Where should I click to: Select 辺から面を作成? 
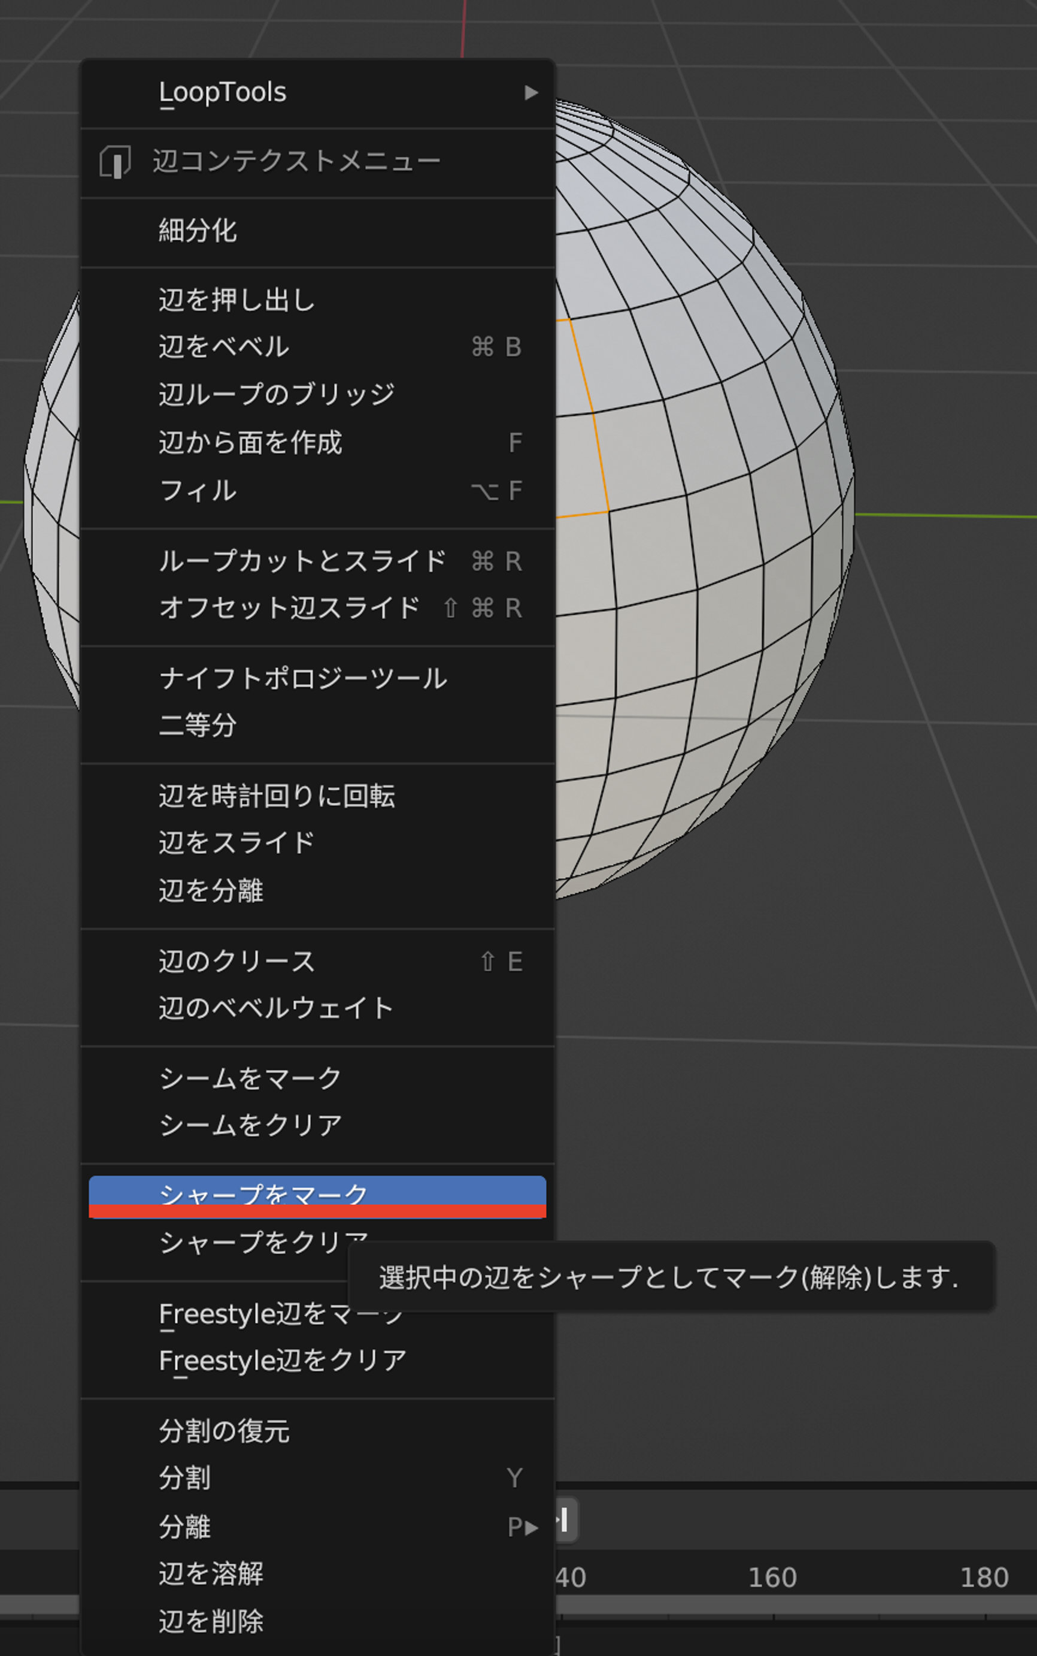(x=317, y=443)
